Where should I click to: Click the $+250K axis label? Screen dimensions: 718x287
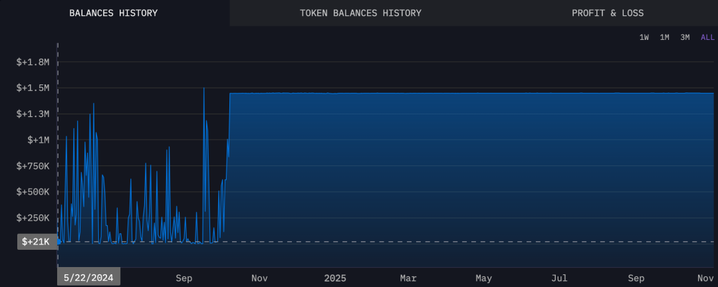coord(33,218)
